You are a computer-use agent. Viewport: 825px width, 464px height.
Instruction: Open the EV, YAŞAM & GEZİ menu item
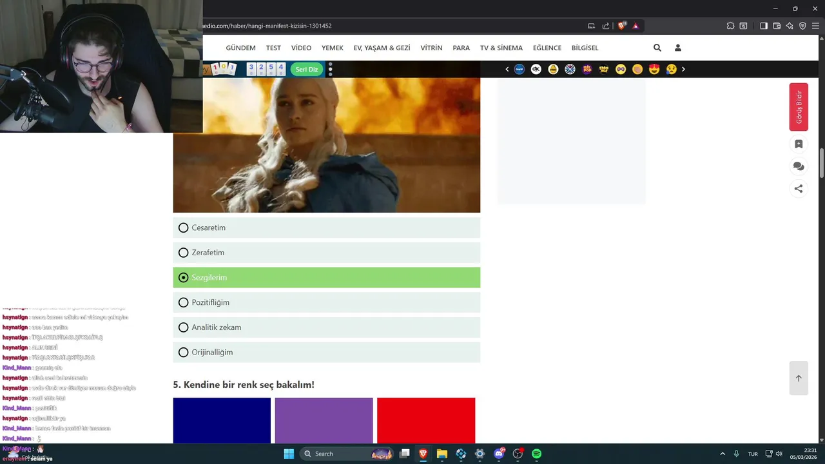coord(382,48)
